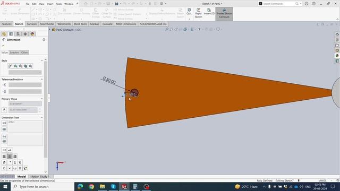
Task: Insert the countersink symbol in dimension text
Action: coord(10,168)
